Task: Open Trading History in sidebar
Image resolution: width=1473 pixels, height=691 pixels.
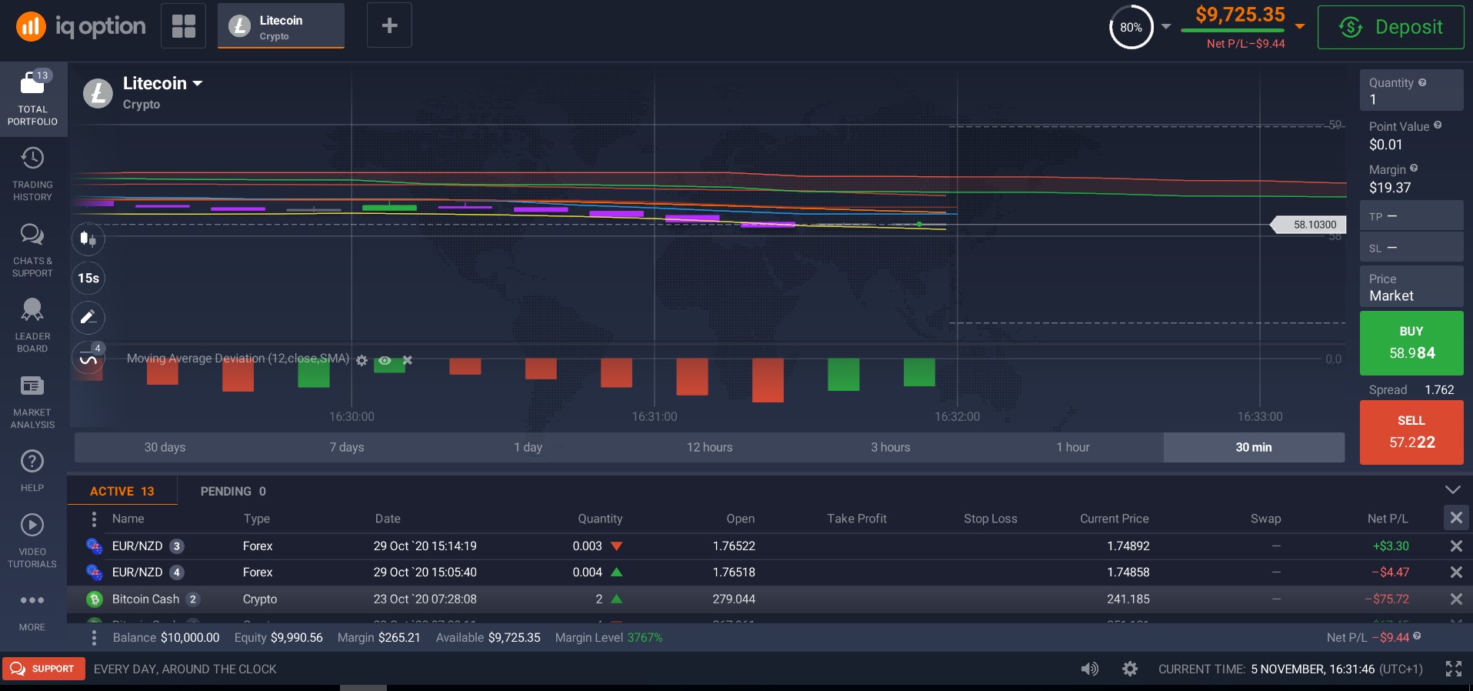Action: pos(32,175)
